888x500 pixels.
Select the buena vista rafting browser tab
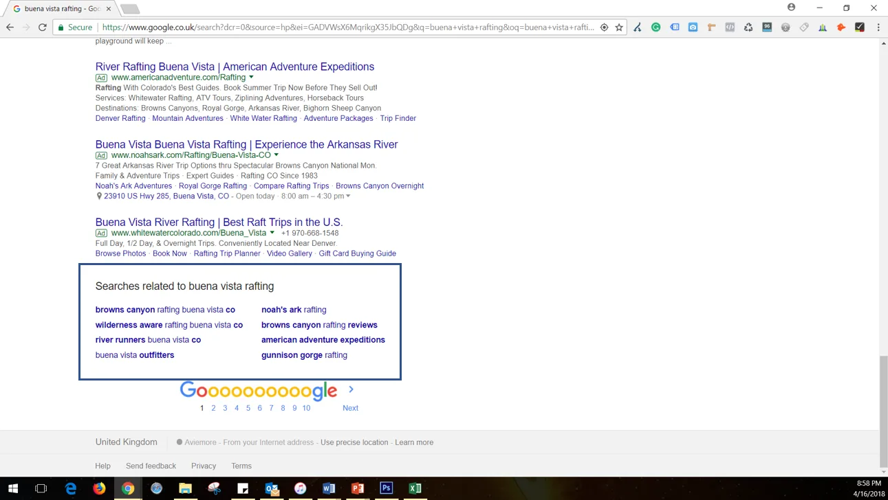[58, 9]
